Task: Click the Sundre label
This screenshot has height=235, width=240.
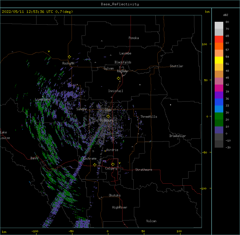Action: tap(81, 109)
